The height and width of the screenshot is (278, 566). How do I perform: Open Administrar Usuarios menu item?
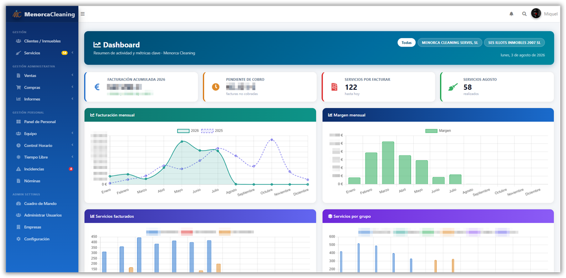42,215
